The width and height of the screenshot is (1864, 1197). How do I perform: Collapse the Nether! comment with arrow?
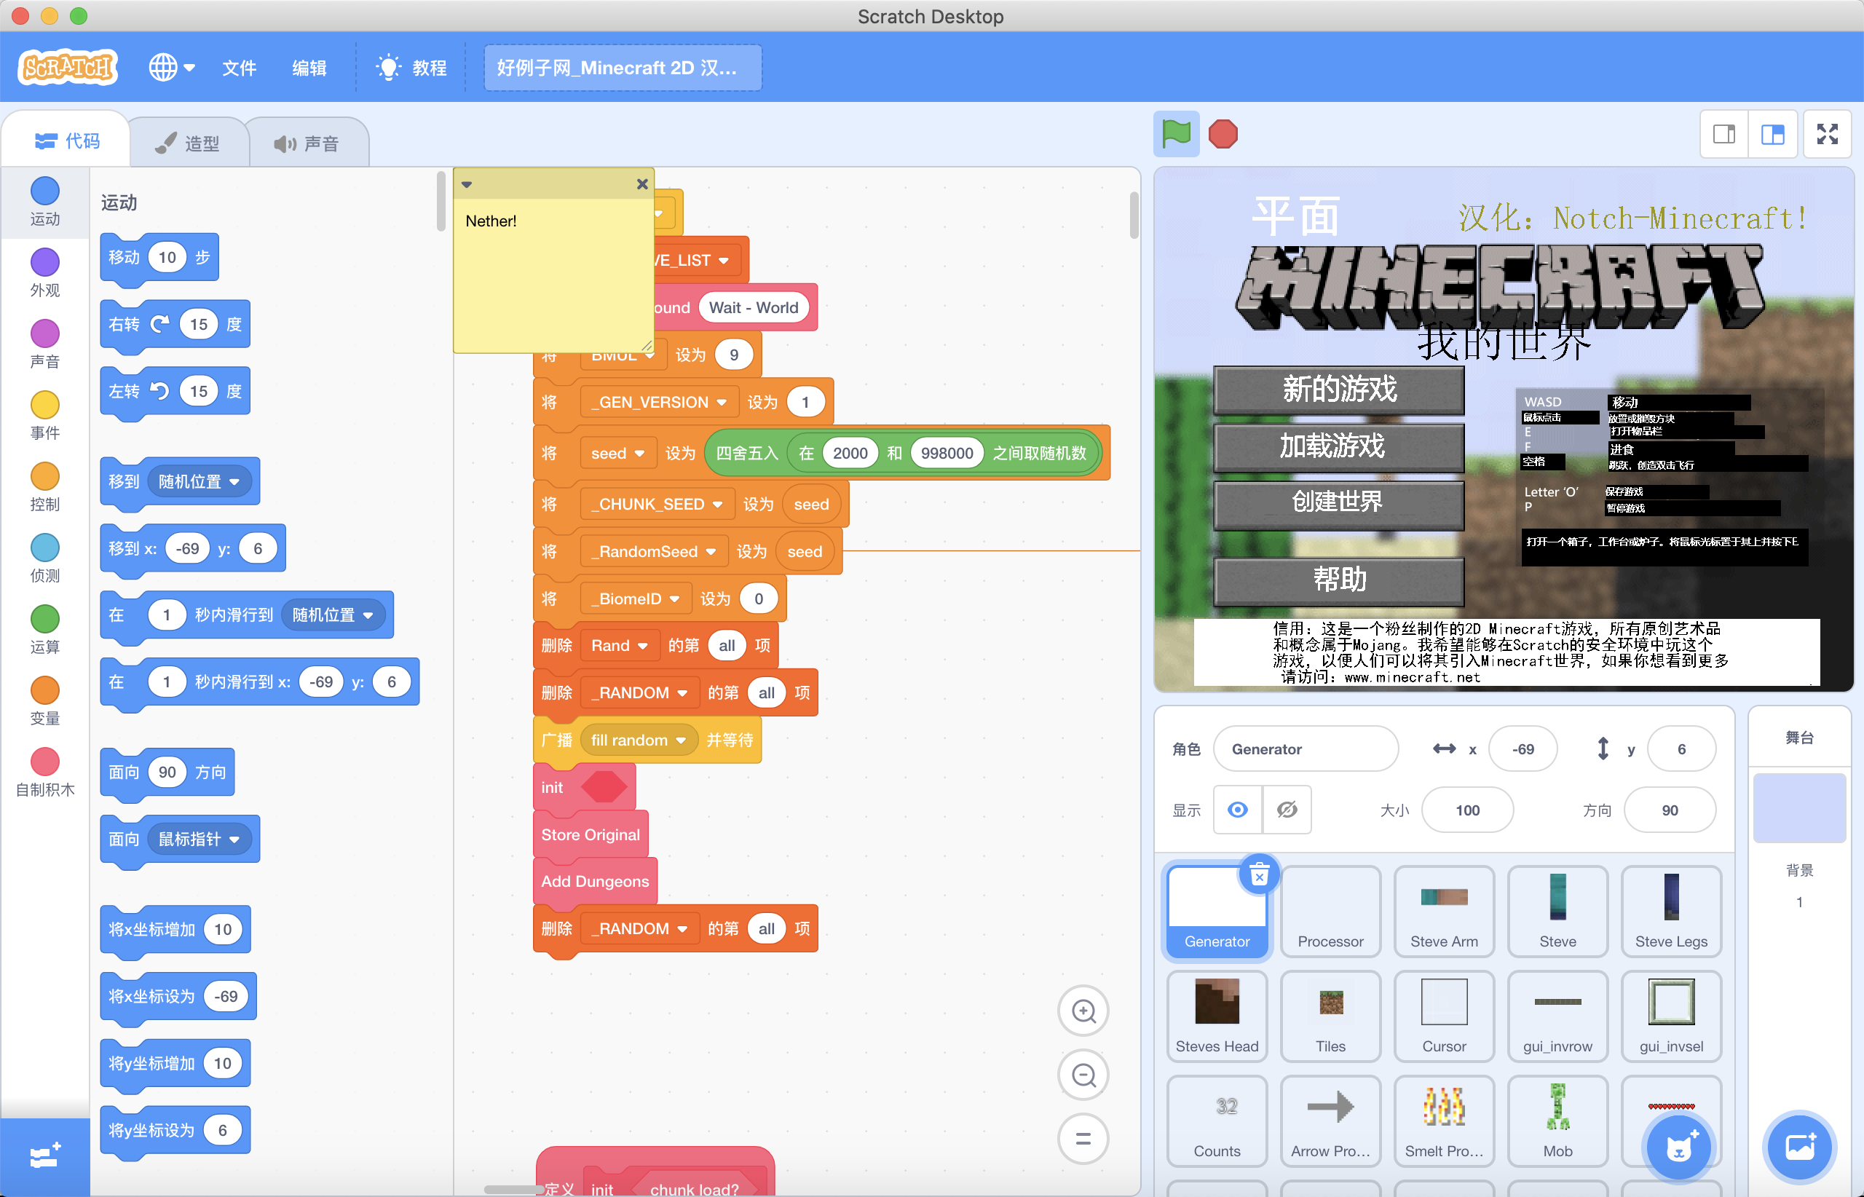pos(467,184)
